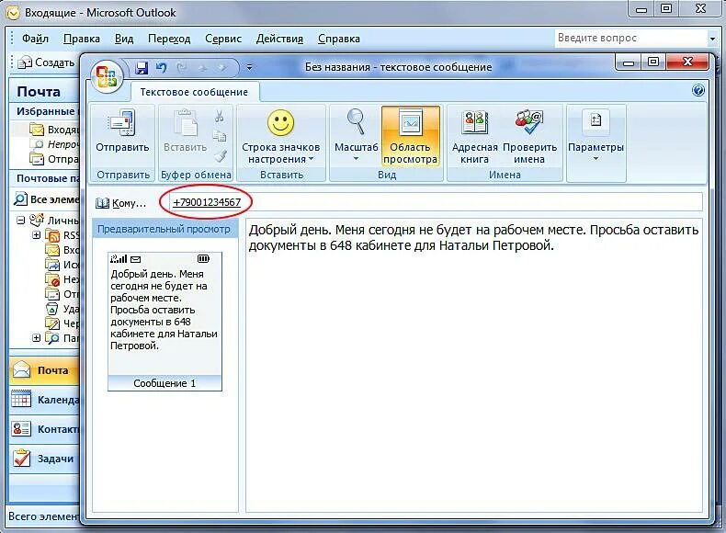Image resolution: width=726 pixels, height=533 pixels.
Task: Open the Переход menu in Outlook
Action: pos(169,39)
